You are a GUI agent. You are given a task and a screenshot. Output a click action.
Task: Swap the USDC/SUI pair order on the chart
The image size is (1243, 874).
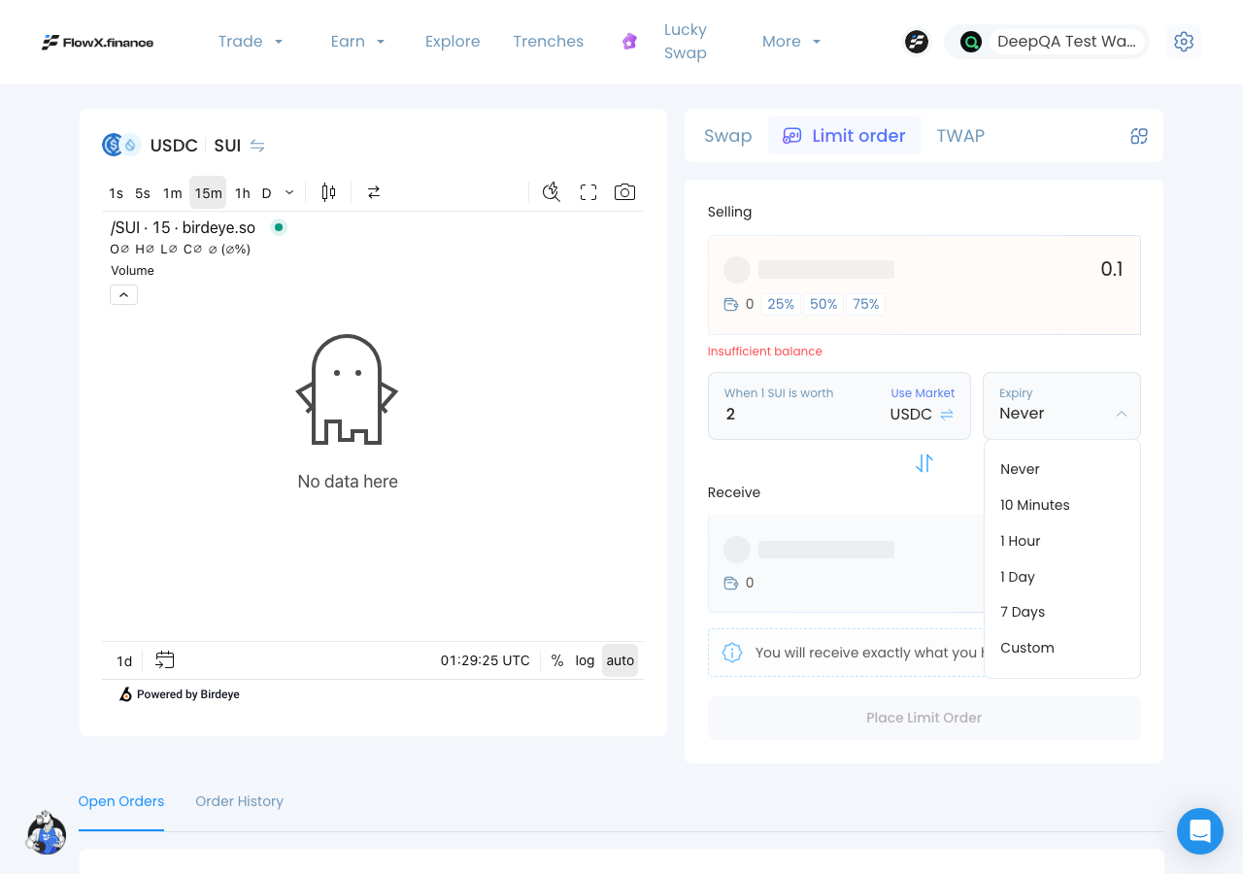pyautogui.click(x=257, y=146)
